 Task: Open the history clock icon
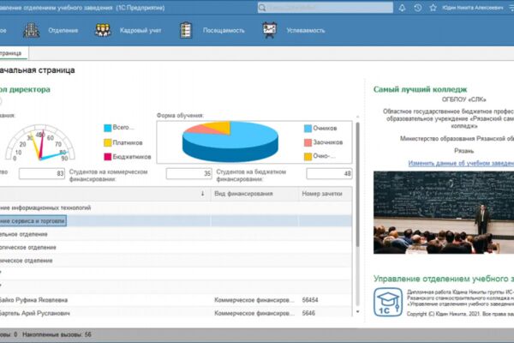click(x=418, y=8)
